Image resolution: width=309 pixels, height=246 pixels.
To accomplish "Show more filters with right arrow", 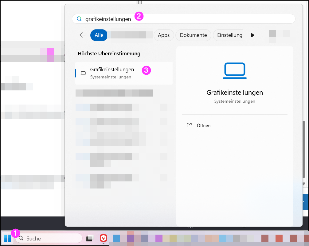I will tap(252, 35).
